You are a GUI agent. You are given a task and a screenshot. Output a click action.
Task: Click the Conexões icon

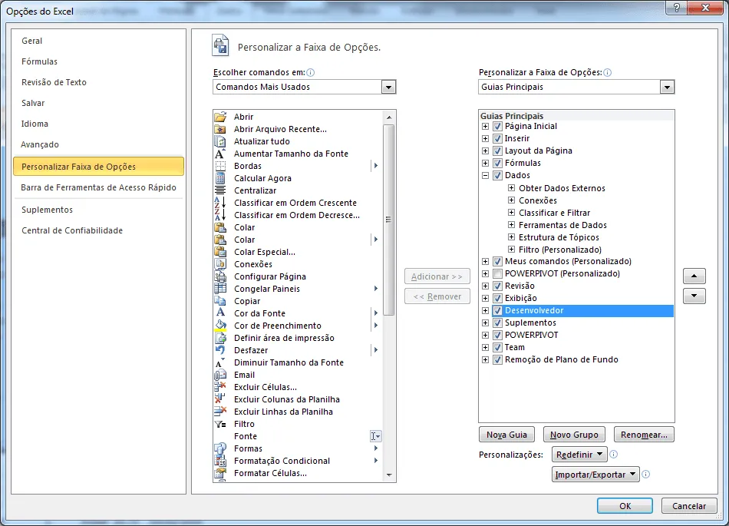[x=220, y=264]
